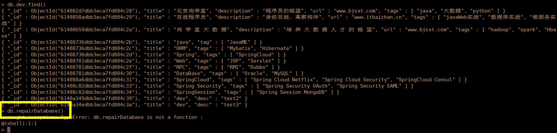Screen dimensions: 557x133
Task: Click the "Spring Session MongoDB" tag
Action: (x=292, y=92)
